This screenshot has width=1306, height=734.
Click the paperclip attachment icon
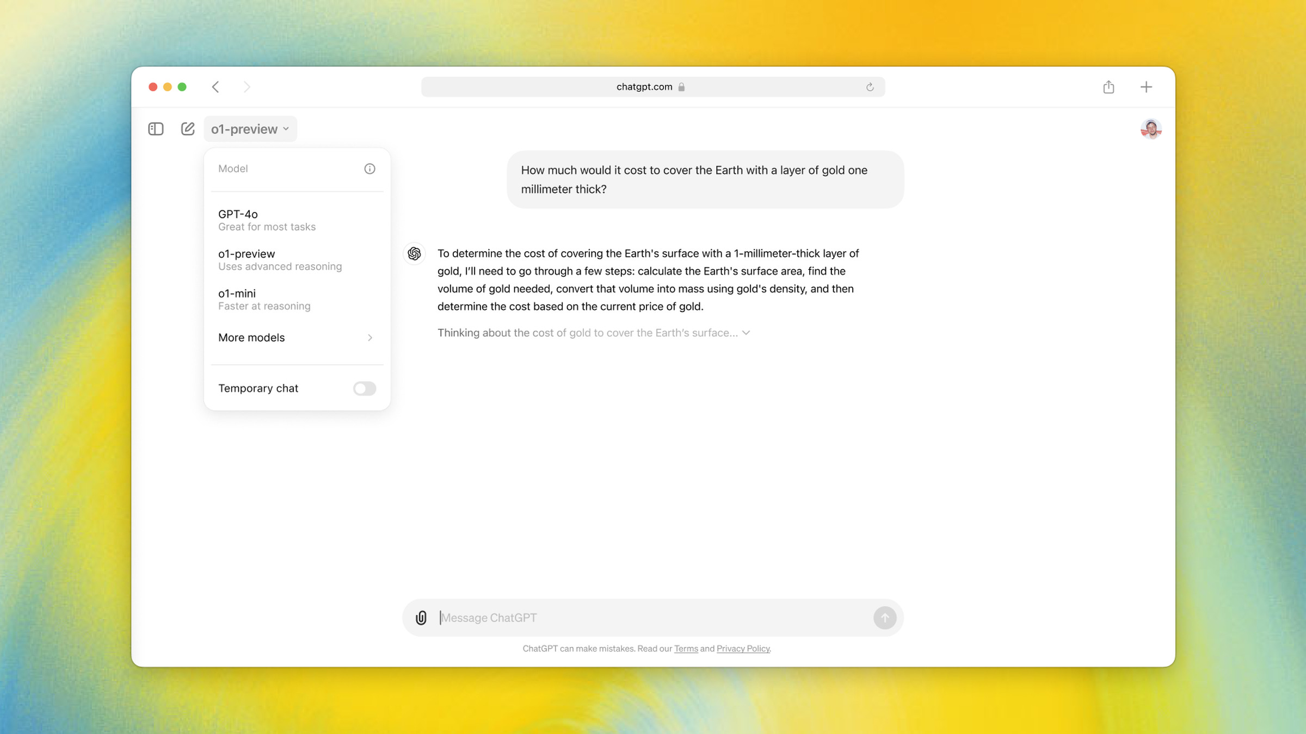pyautogui.click(x=422, y=618)
